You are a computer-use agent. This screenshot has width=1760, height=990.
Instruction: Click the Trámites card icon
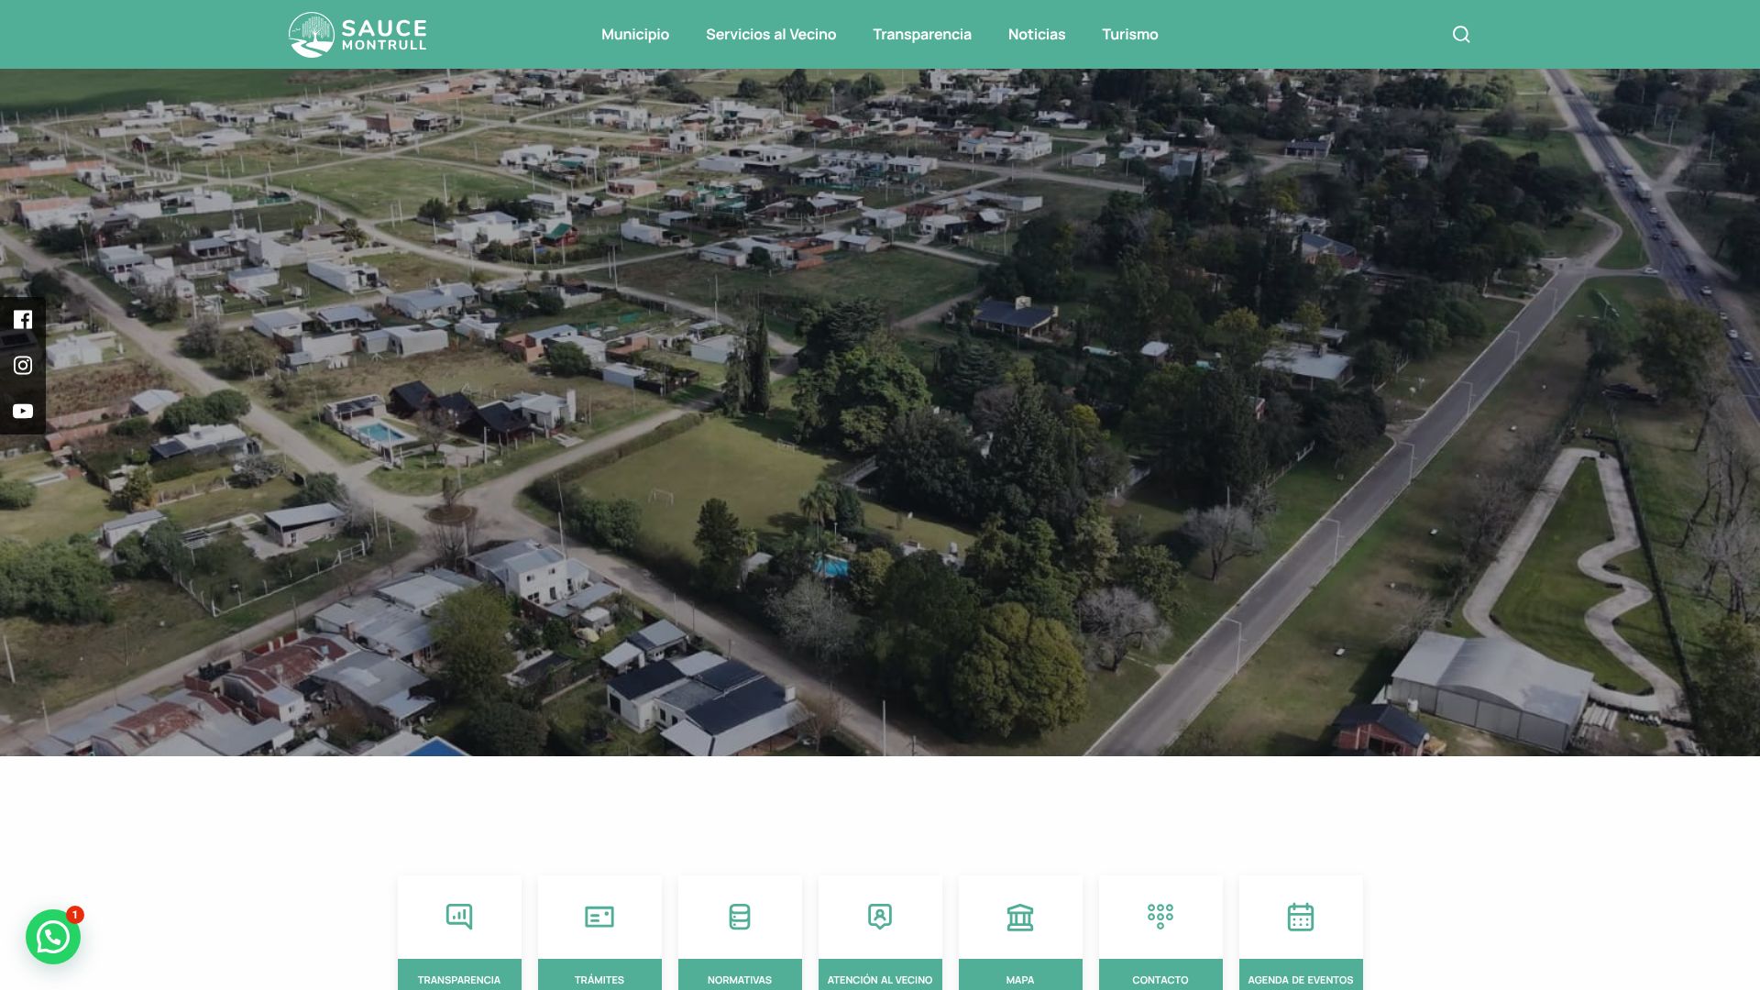[599, 917]
